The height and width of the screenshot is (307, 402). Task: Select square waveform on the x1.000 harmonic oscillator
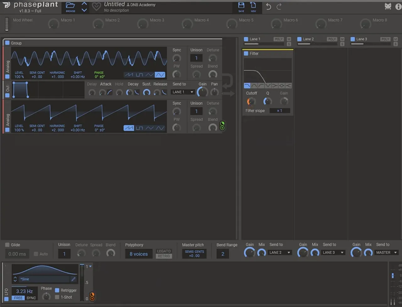coord(139,75)
